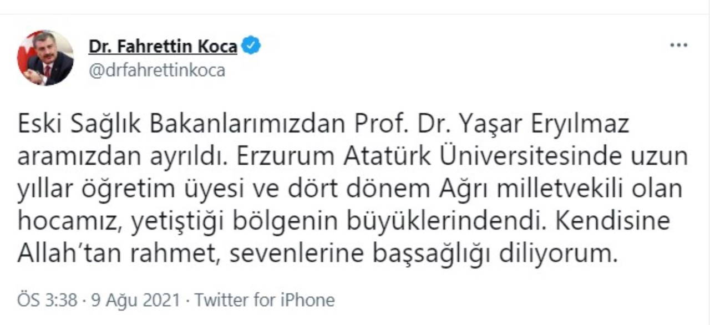Viewport: 710px width, 325px height.
Task: Click the display name Dr. Fahrettin Koca
Action: click(163, 46)
